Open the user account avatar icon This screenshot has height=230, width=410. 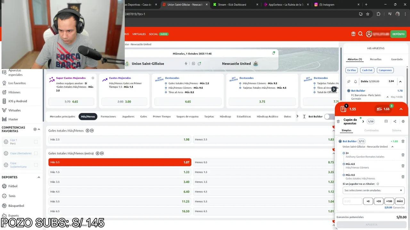[369, 34]
